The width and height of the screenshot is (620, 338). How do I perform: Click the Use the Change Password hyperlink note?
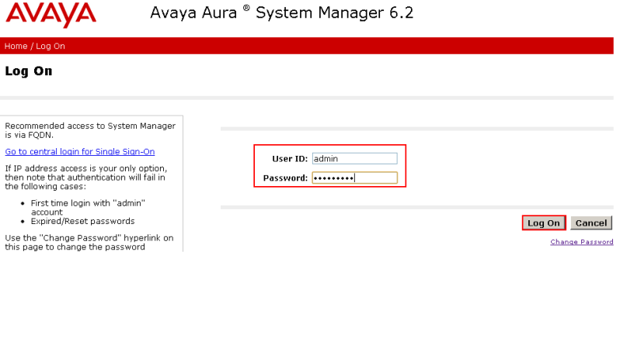89,242
